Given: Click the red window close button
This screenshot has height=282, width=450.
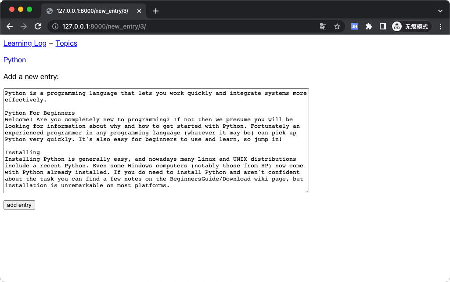Looking at the screenshot, I should coord(12,9).
